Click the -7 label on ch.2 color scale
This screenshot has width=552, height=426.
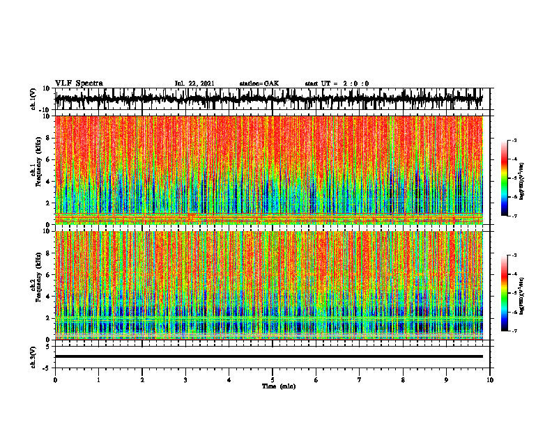pos(514,331)
